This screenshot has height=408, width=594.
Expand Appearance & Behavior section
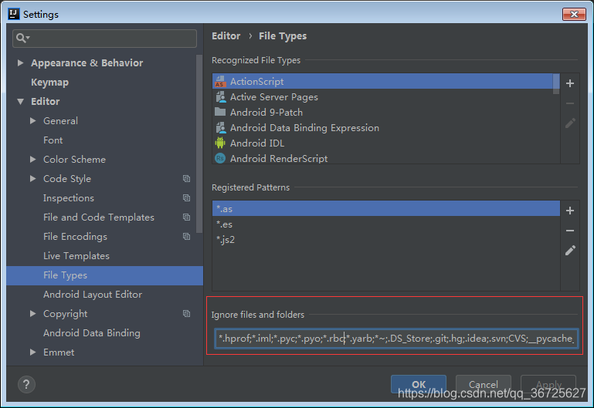(20, 62)
